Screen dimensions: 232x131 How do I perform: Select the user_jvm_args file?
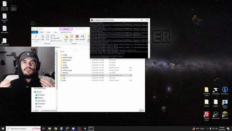pos(67,70)
